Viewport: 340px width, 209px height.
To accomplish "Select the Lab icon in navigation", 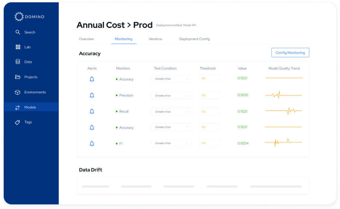I will (x=18, y=47).
